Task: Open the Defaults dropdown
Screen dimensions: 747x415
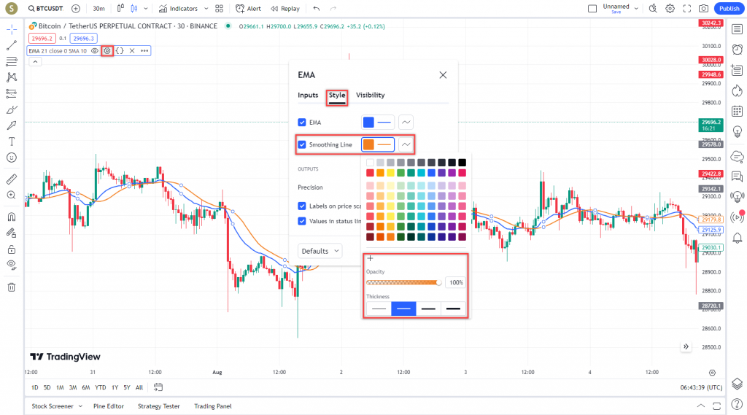Action: coord(320,251)
